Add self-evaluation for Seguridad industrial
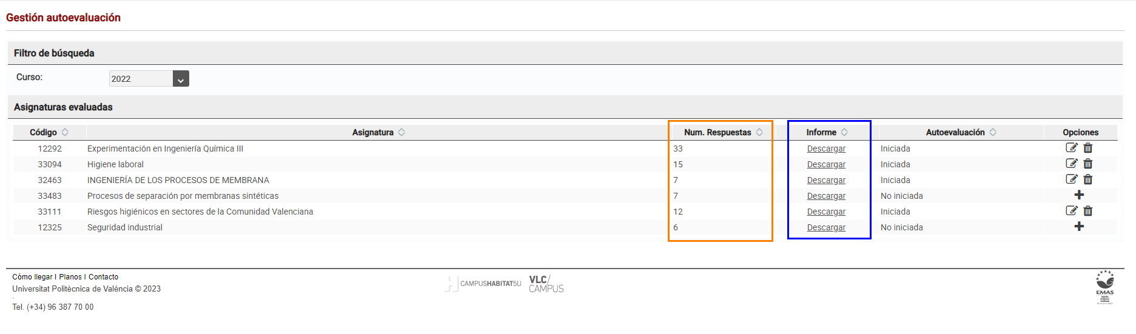 pos(1079,226)
